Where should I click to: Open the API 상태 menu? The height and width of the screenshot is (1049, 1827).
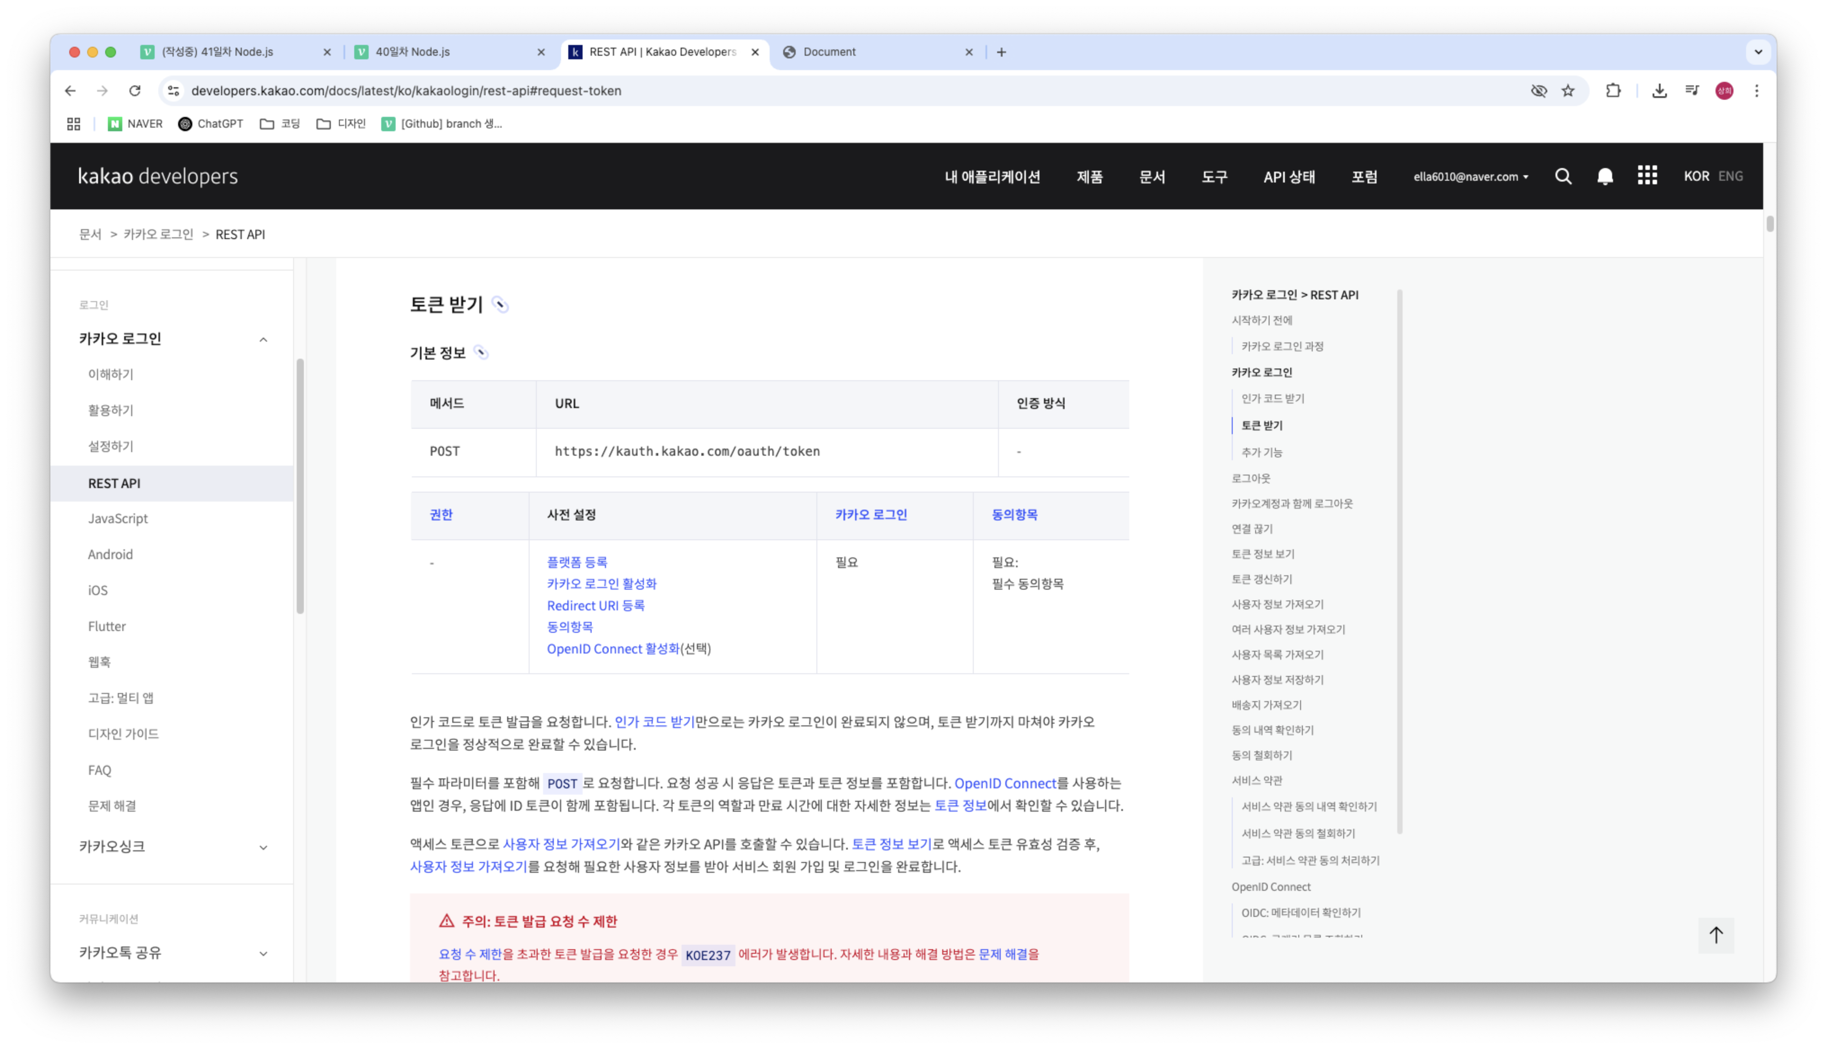(x=1289, y=177)
